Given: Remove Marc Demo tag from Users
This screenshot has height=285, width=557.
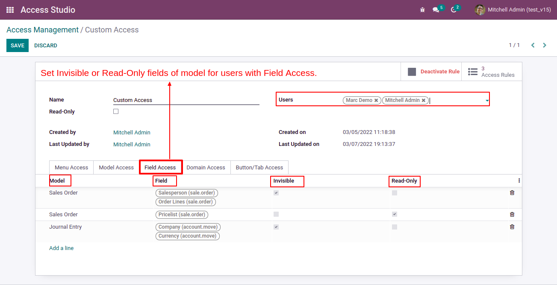Looking at the screenshot, I should tap(376, 100).
